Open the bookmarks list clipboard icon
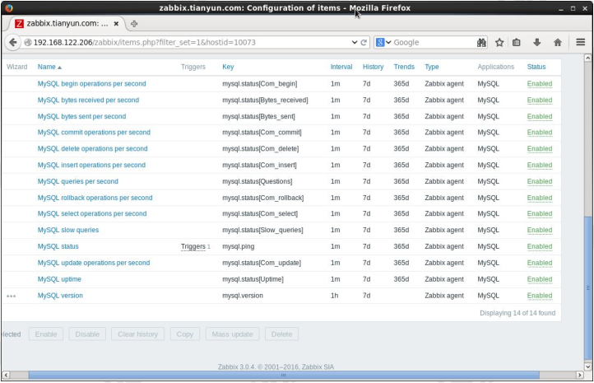The width and height of the screenshot is (594, 383). (x=517, y=43)
